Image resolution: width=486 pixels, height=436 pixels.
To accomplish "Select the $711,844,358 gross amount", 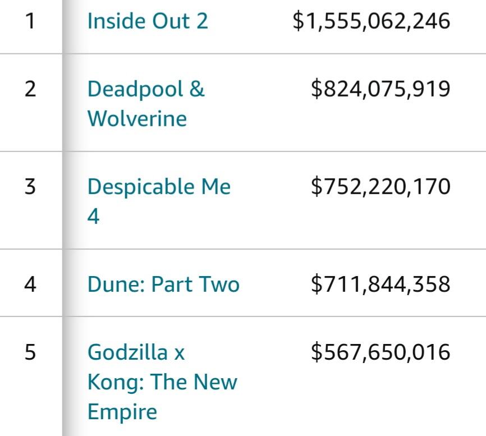I will [x=380, y=284].
